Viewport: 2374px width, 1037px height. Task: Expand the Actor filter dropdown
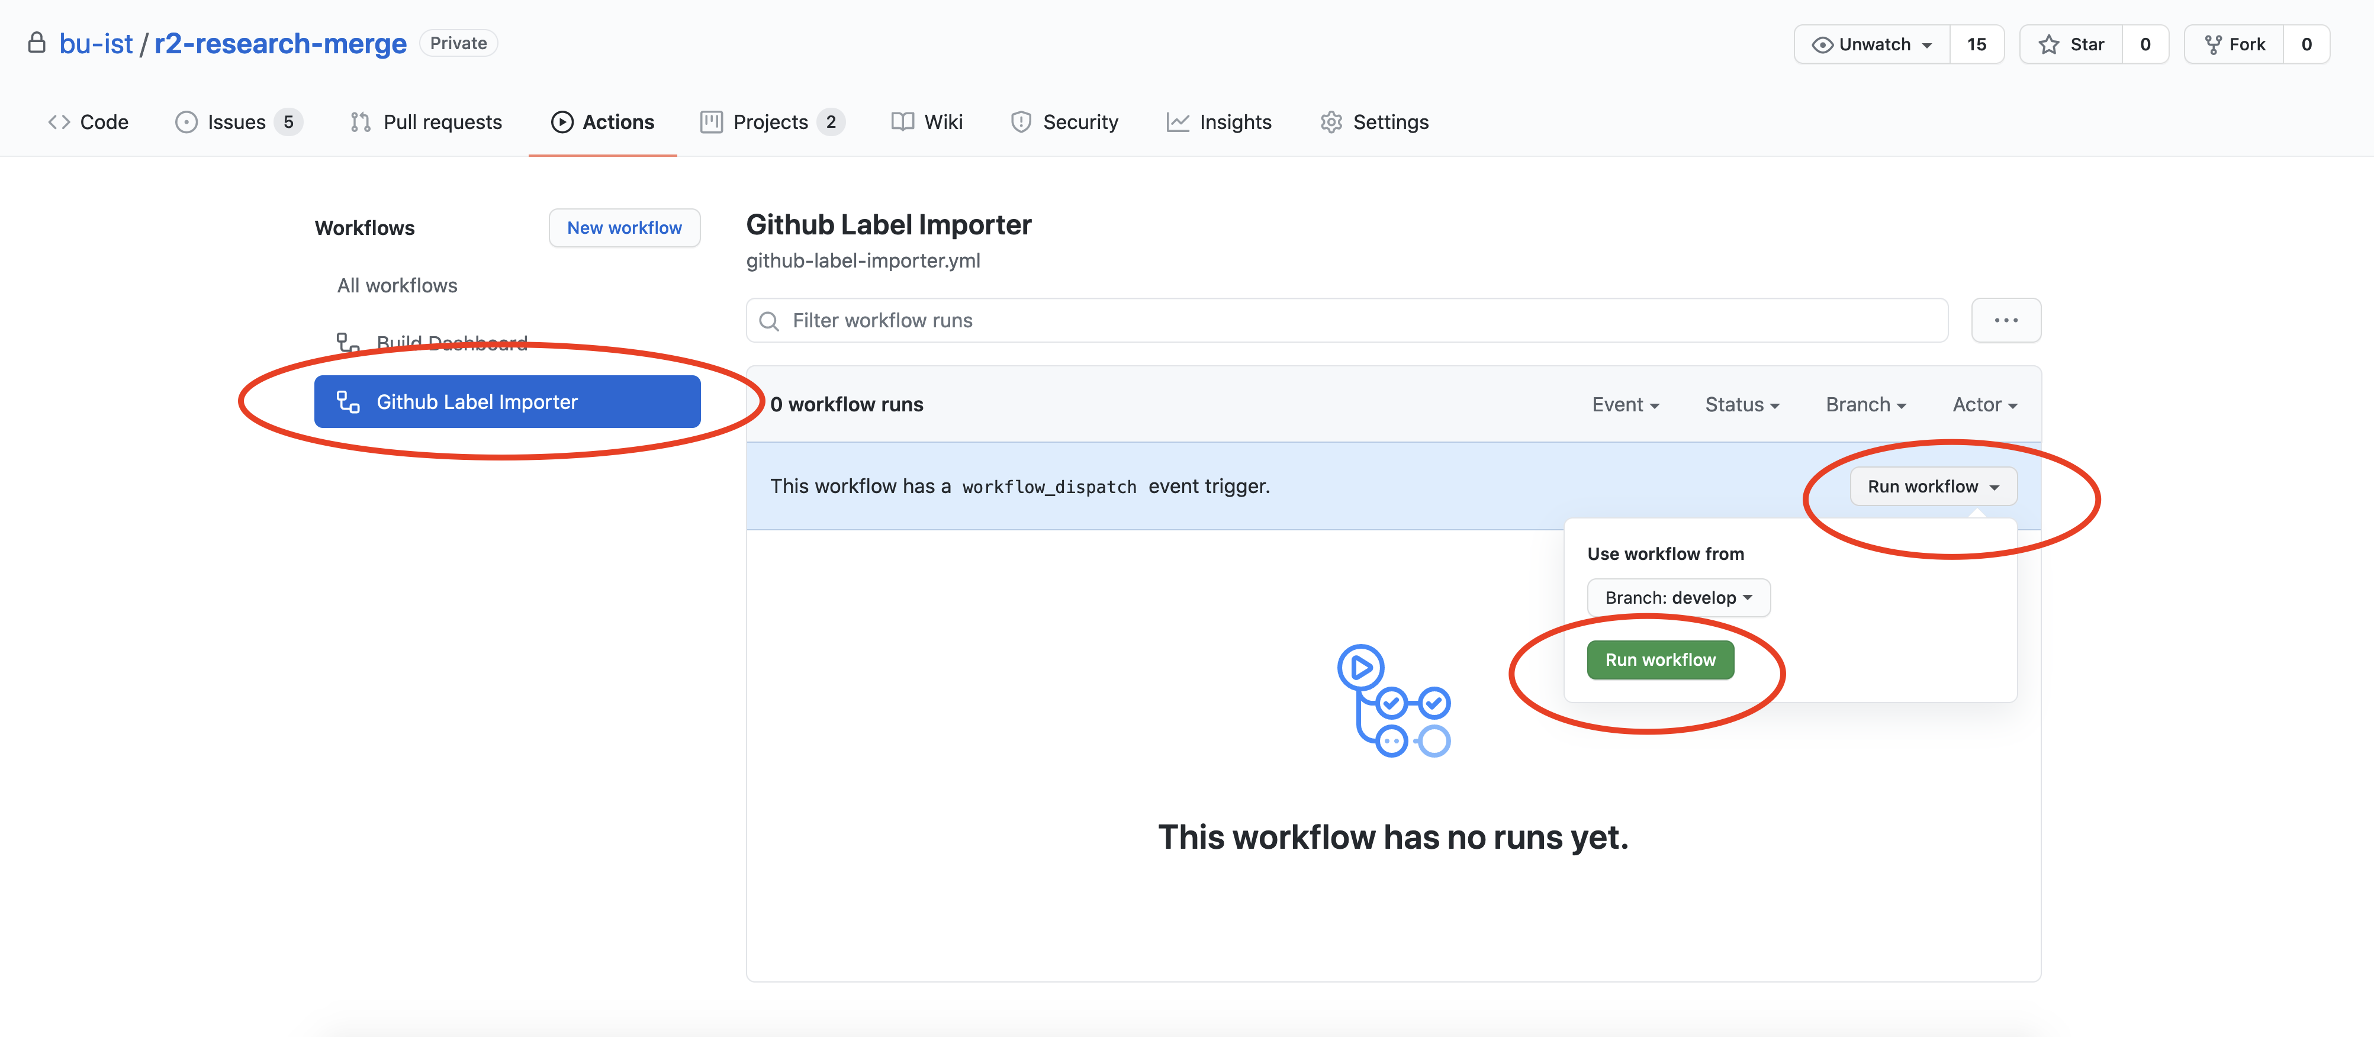pos(1984,405)
